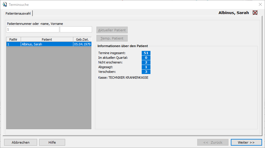This screenshot has width=265, height=148.
Task: Click the disabled Zurück button
Action: 213,142
